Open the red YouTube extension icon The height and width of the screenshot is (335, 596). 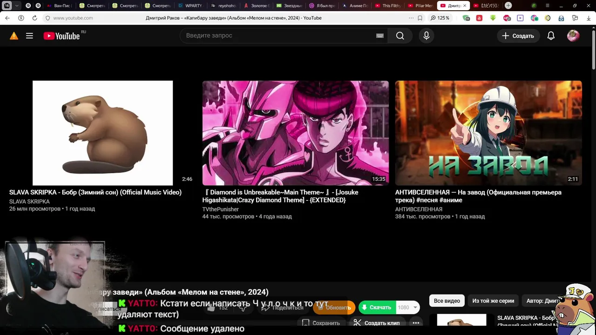(x=480, y=18)
